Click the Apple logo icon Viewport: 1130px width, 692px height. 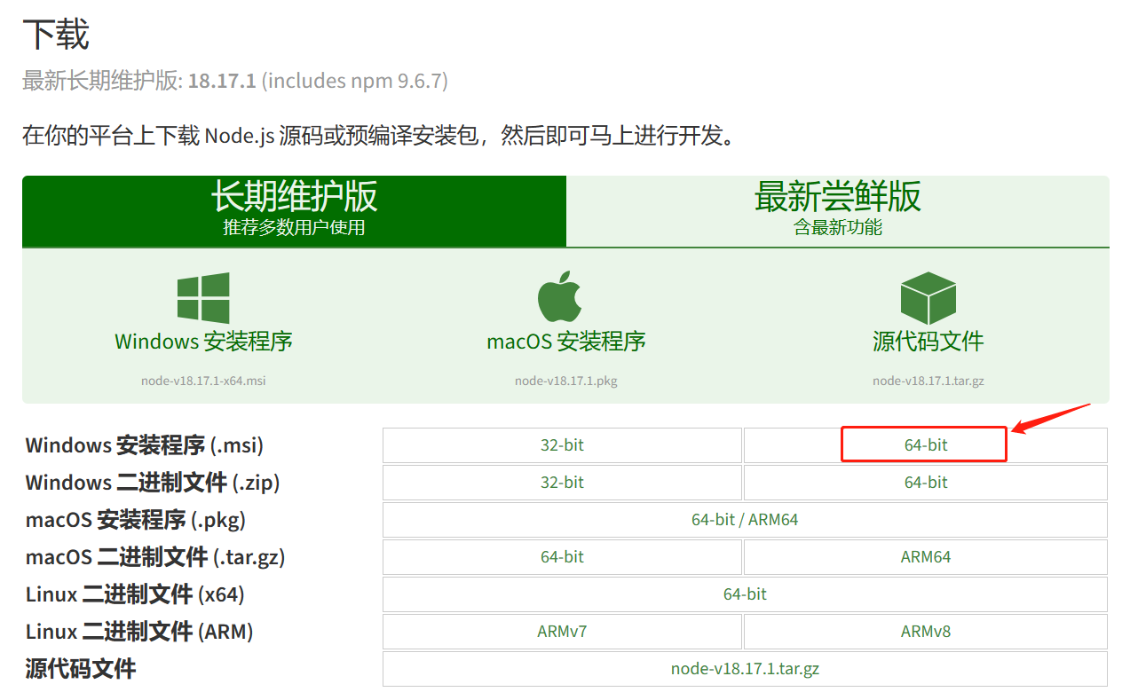[x=560, y=297]
